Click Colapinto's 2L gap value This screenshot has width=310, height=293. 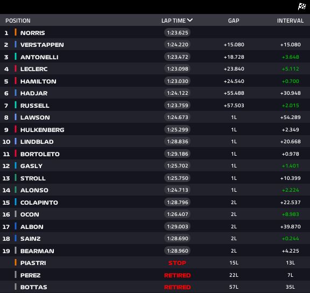[x=234, y=203]
